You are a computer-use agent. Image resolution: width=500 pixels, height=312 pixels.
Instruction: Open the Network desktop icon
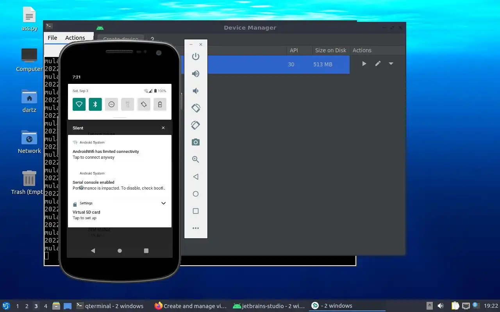[x=29, y=142]
